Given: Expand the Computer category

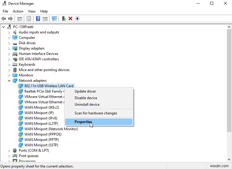Looking at the screenshot, I should (9, 38).
